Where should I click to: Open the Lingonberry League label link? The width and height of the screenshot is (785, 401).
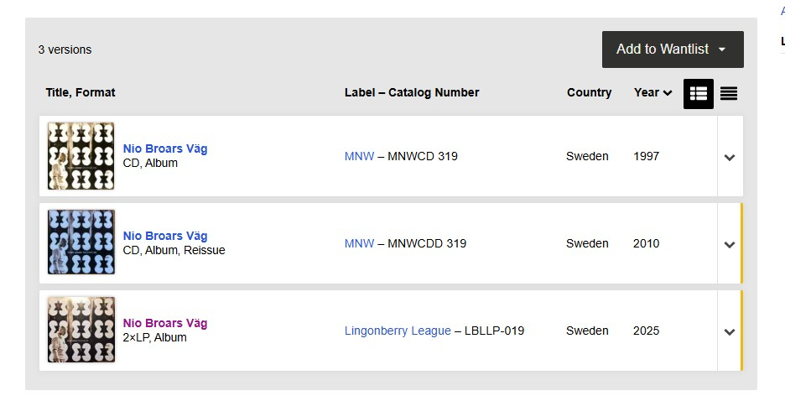click(x=398, y=331)
